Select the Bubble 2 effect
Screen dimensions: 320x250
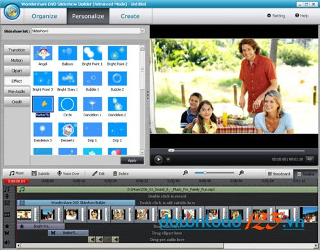click(117, 78)
